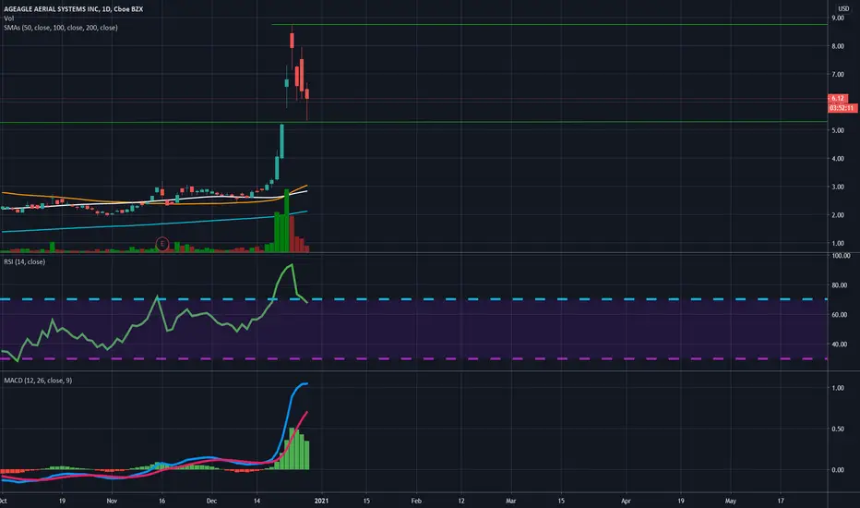The height and width of the screenshot is (508, 860).
Task: Click the 7.00 price axis label
Action: [838, 74]
